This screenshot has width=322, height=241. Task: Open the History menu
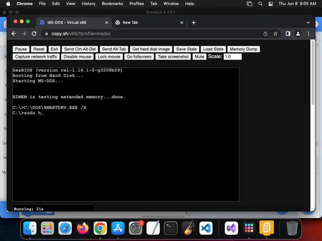pos(88,4)
